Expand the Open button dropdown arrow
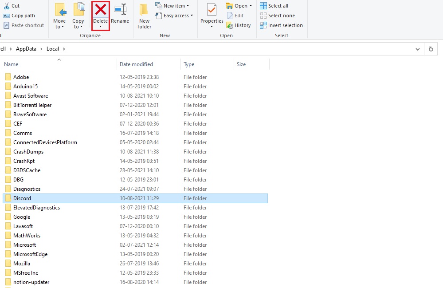 [x=251, y=6]
